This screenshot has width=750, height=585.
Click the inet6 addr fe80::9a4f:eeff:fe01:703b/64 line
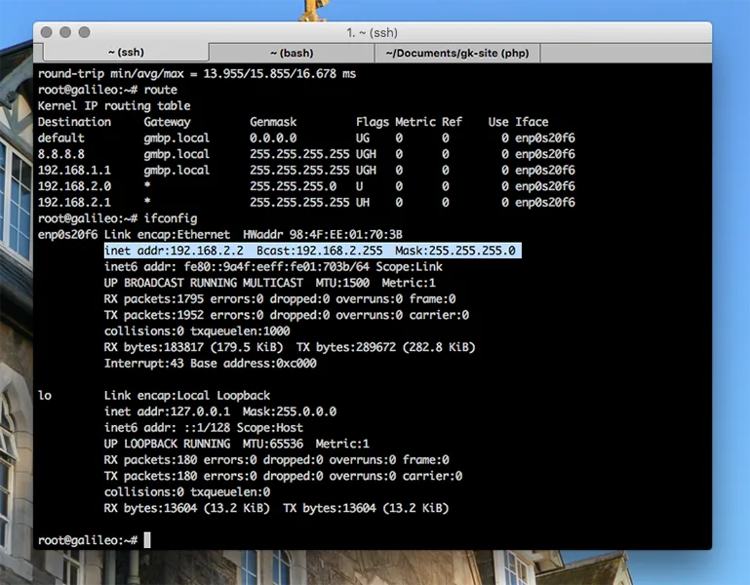point(273,267)
